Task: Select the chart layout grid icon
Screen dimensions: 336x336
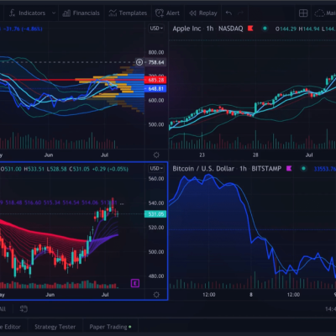Action: pyautogui.click(x=303, y=13)
